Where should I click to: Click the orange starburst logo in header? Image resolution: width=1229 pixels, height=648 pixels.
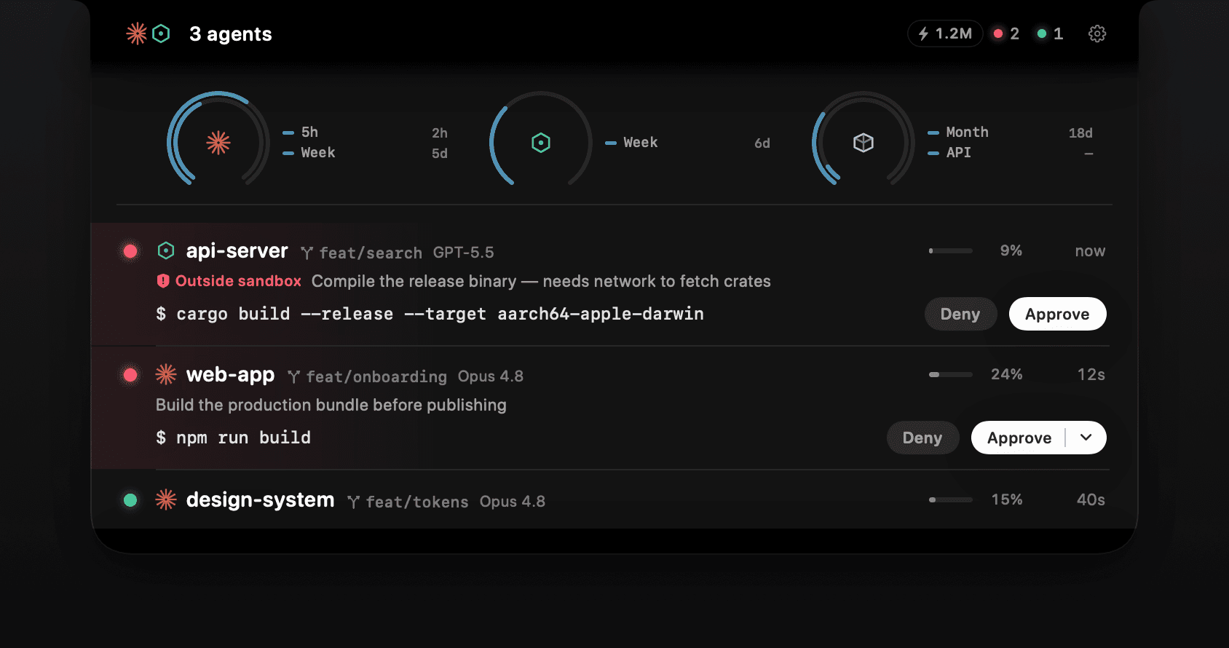pos(136,33)
